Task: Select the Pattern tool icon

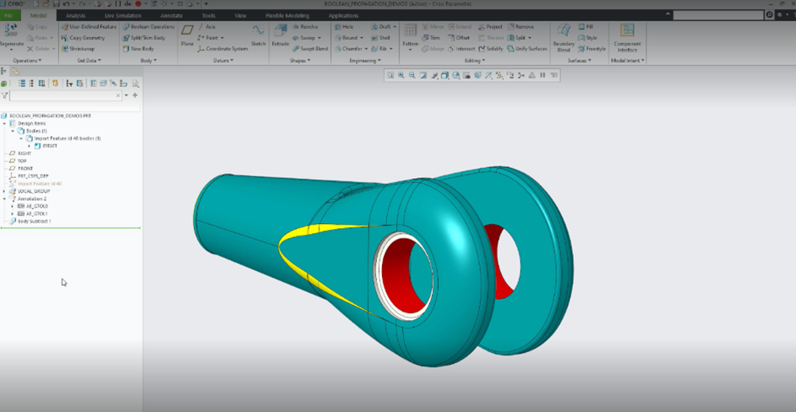Action: click(x=410, y=34)
